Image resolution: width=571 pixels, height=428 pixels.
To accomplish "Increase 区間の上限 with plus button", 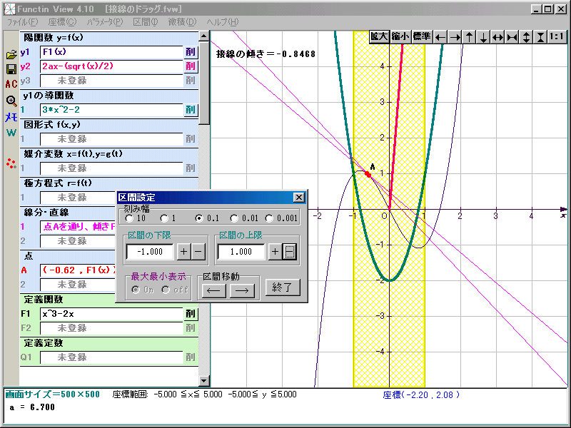I will (x=276, y=252).
